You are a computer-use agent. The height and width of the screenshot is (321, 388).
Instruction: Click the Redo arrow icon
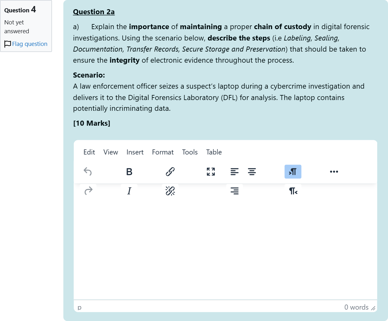click(x=88, y=191)
